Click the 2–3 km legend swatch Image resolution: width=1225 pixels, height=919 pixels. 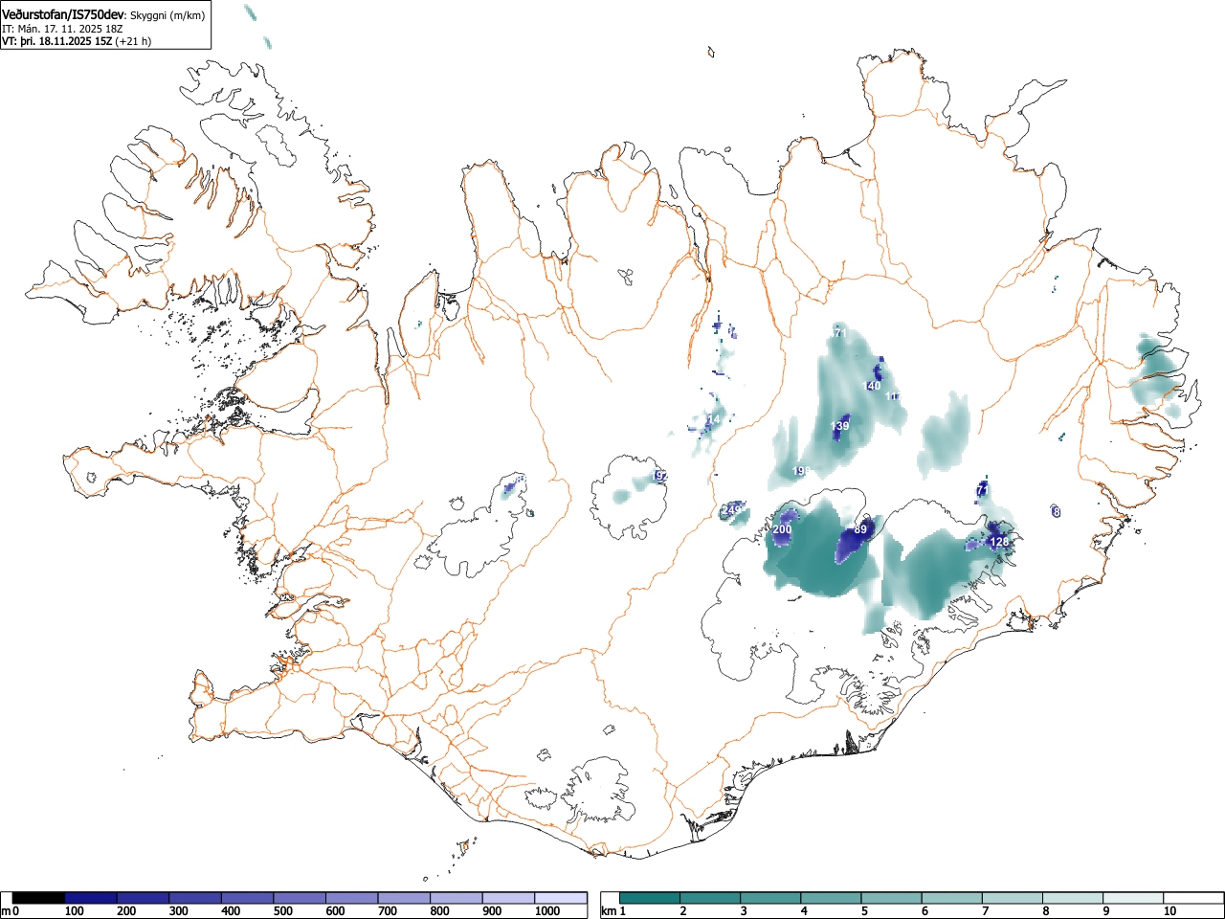711,898
